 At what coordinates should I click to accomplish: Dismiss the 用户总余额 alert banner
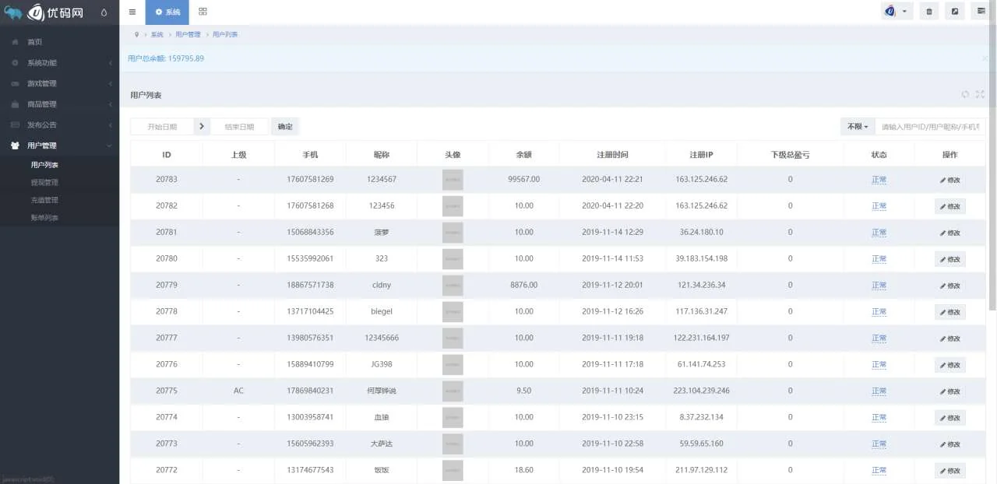(x=985, y=58)
